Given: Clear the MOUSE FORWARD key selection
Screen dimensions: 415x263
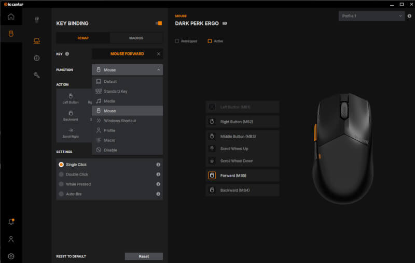Looking at the screenshot, I should tap(159, 54).
